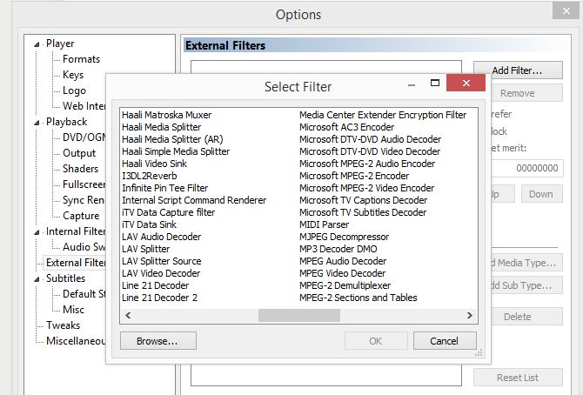Select iTV Data Capture filter
The image size is (583, 395).
click(x=169, y=212)
